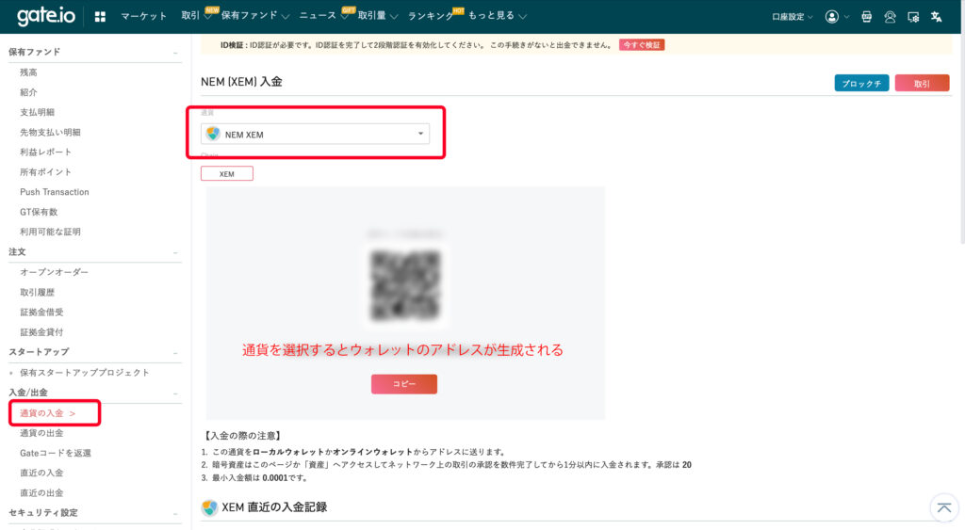The width and height of the screenshot is (965, 530).
Task: Click the ブロックチ button
Action: 861,83
